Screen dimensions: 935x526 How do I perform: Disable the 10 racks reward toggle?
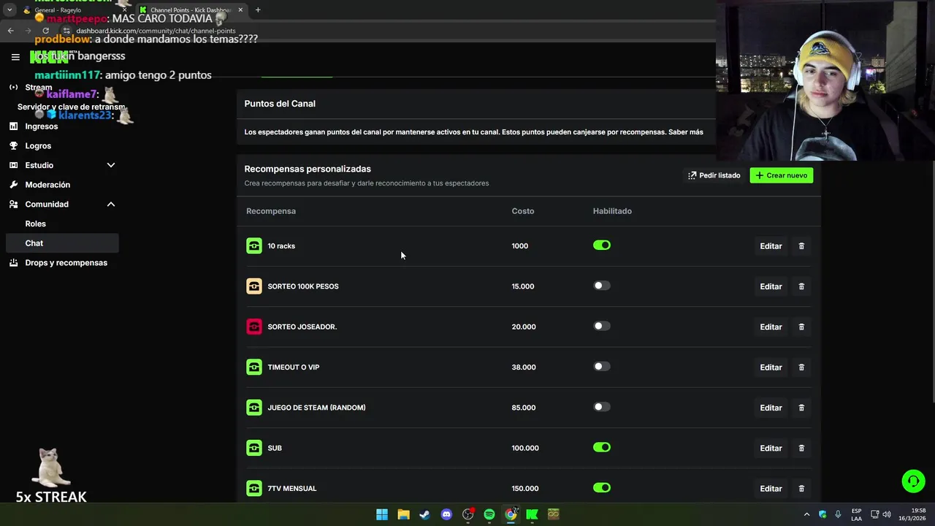(x=602, y=245)
